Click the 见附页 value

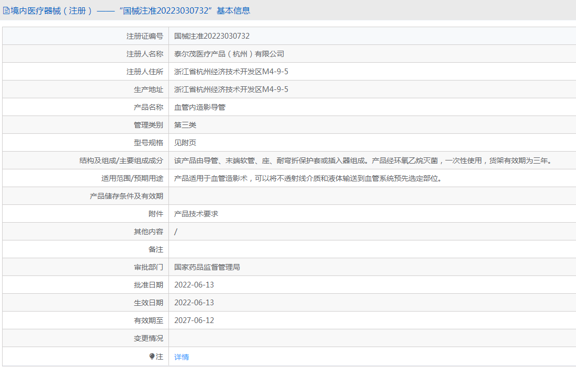click(x=185, y=143)
